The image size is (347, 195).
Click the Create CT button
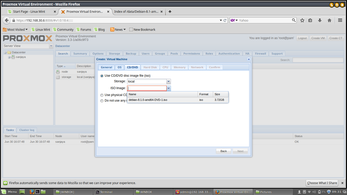(x=336, y=38)
